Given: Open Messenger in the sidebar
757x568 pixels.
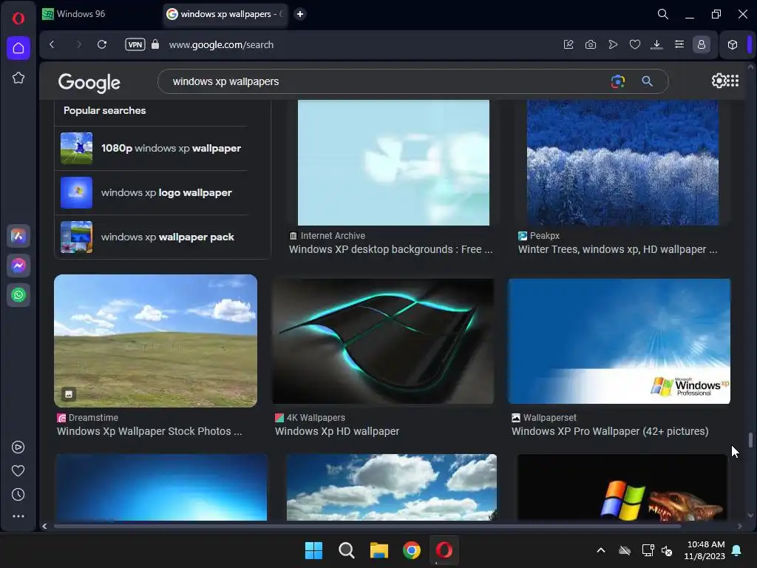Looking at the screenshot, I should tap(18, 266).
